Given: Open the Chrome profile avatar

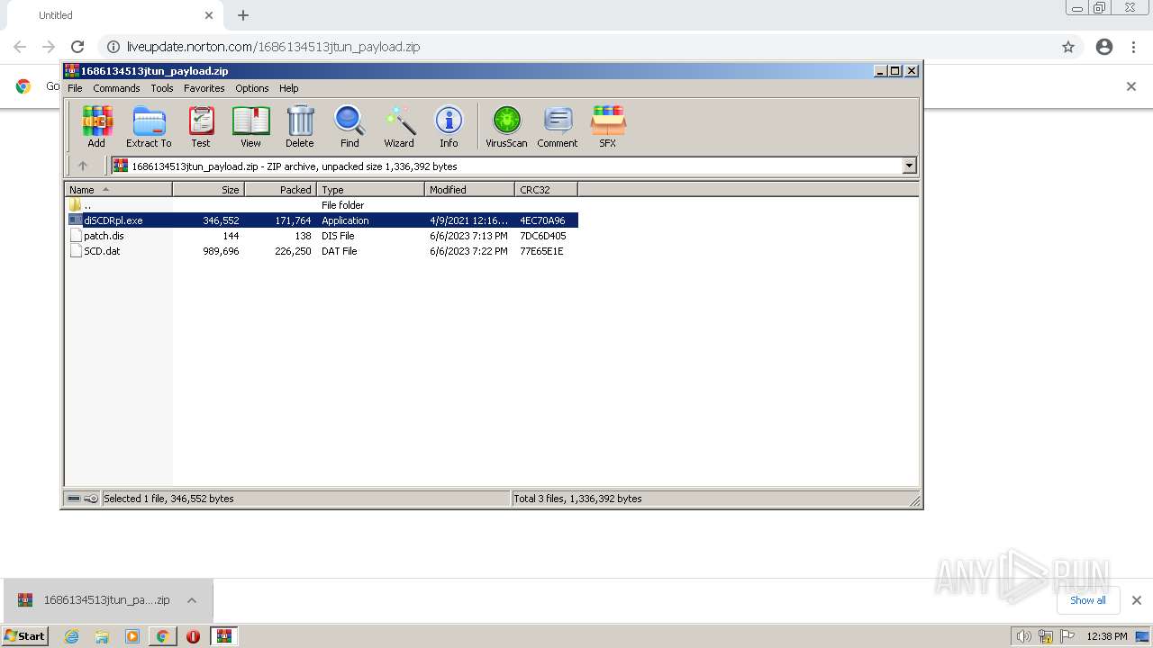Looking at the screenshot, I should pyautogui.click(x=1104, y=47).
